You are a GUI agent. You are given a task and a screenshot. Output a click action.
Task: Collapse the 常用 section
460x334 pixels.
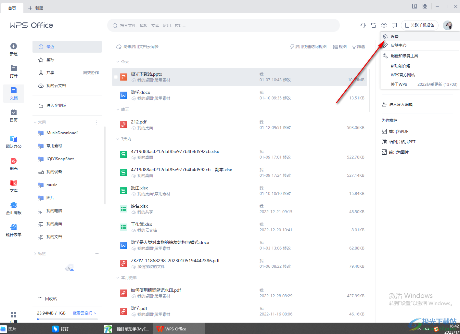35,122
